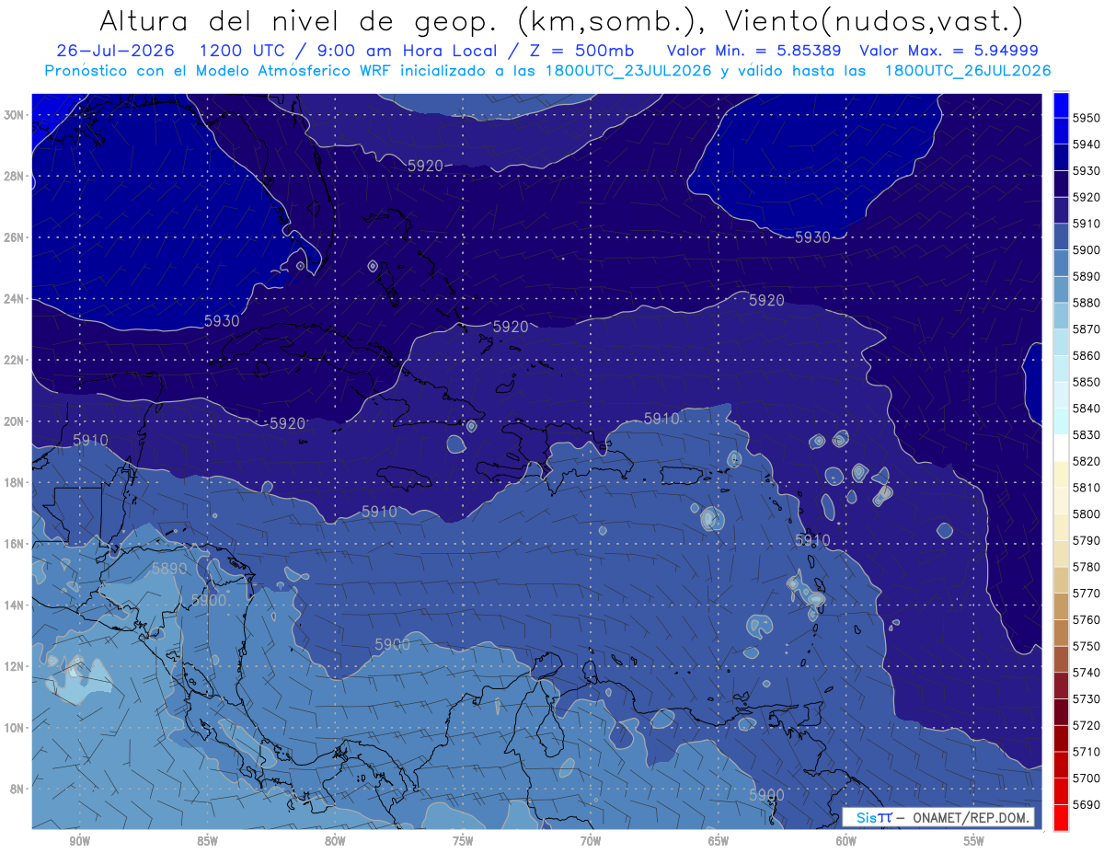This screenshot has height=853, width=1104.
Task: Click the 5720 label on the color scale
Action: [x=1086, y=725]
